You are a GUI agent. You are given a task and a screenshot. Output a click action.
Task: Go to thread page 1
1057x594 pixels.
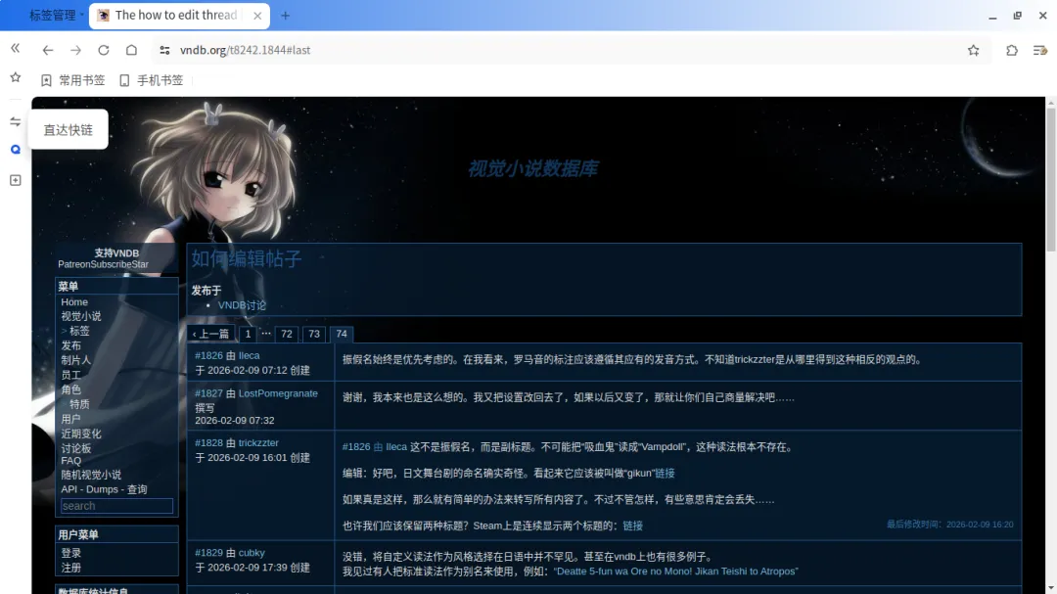248,334
